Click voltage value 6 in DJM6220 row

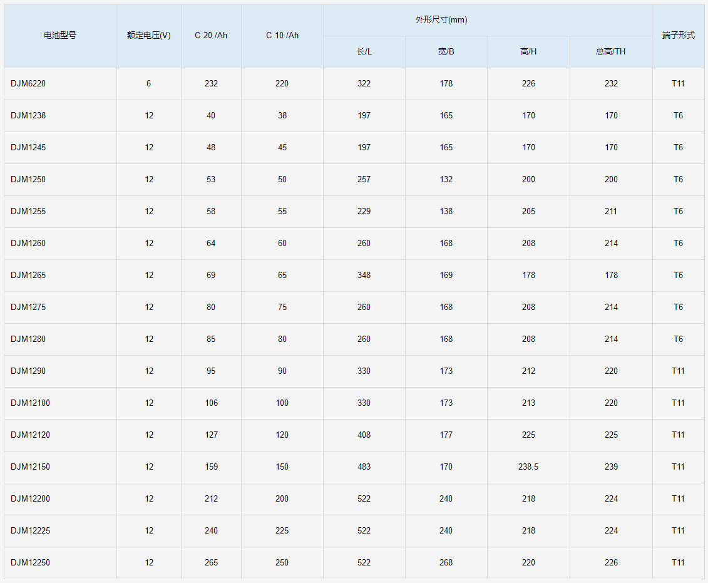tap(148, 83)
